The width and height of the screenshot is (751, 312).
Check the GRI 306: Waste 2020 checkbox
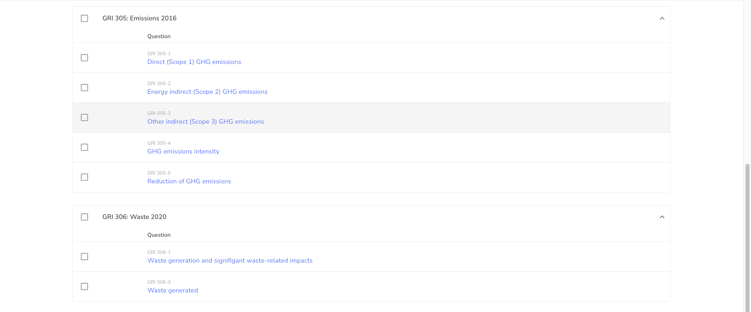[x=84, y=217]
